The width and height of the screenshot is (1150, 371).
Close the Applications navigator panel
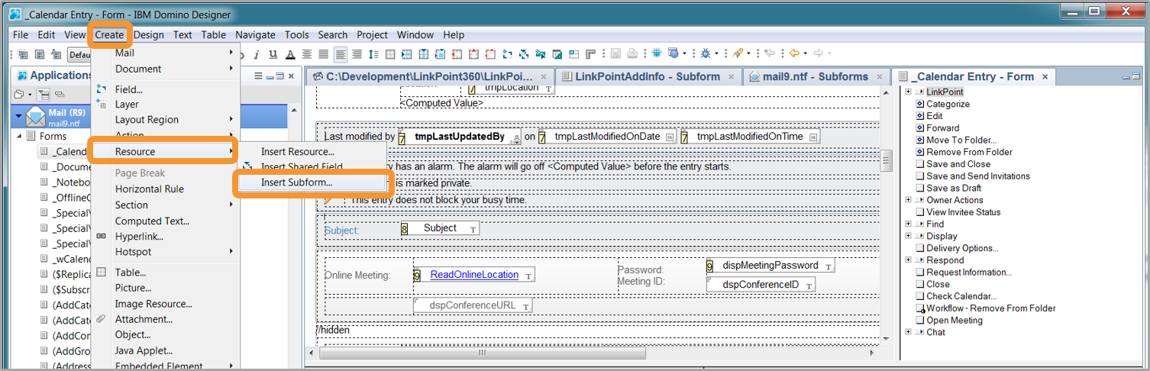(291, 76)
